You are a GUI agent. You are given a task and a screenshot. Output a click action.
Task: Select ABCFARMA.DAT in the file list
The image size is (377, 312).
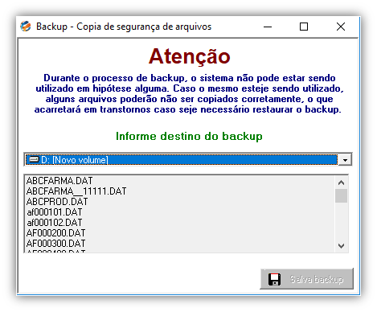tap(59, 181)
